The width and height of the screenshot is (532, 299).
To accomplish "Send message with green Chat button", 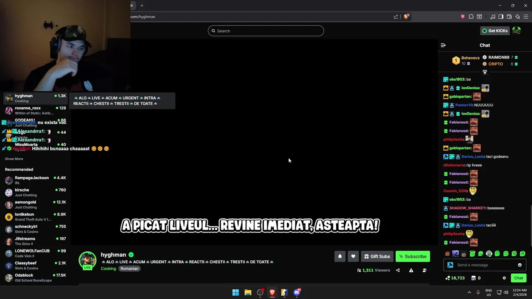I will point(519,278).
